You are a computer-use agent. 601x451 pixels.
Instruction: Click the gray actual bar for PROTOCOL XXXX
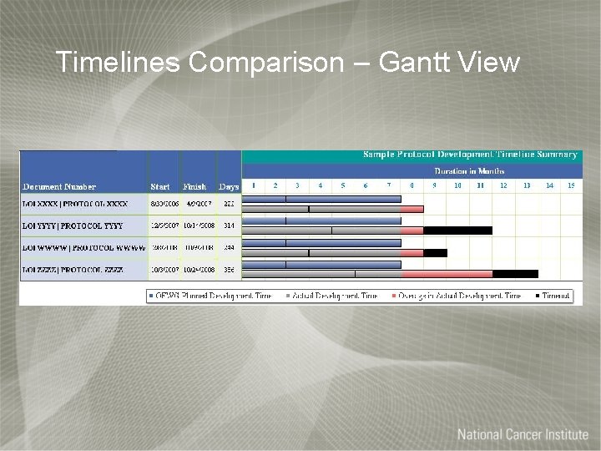point(321,209)
